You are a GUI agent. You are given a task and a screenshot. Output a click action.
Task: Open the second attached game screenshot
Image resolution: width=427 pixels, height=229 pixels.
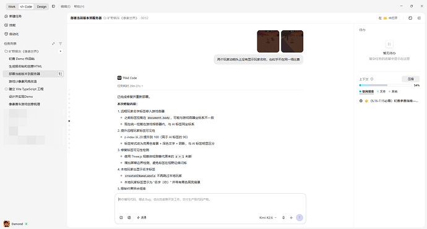292,41
